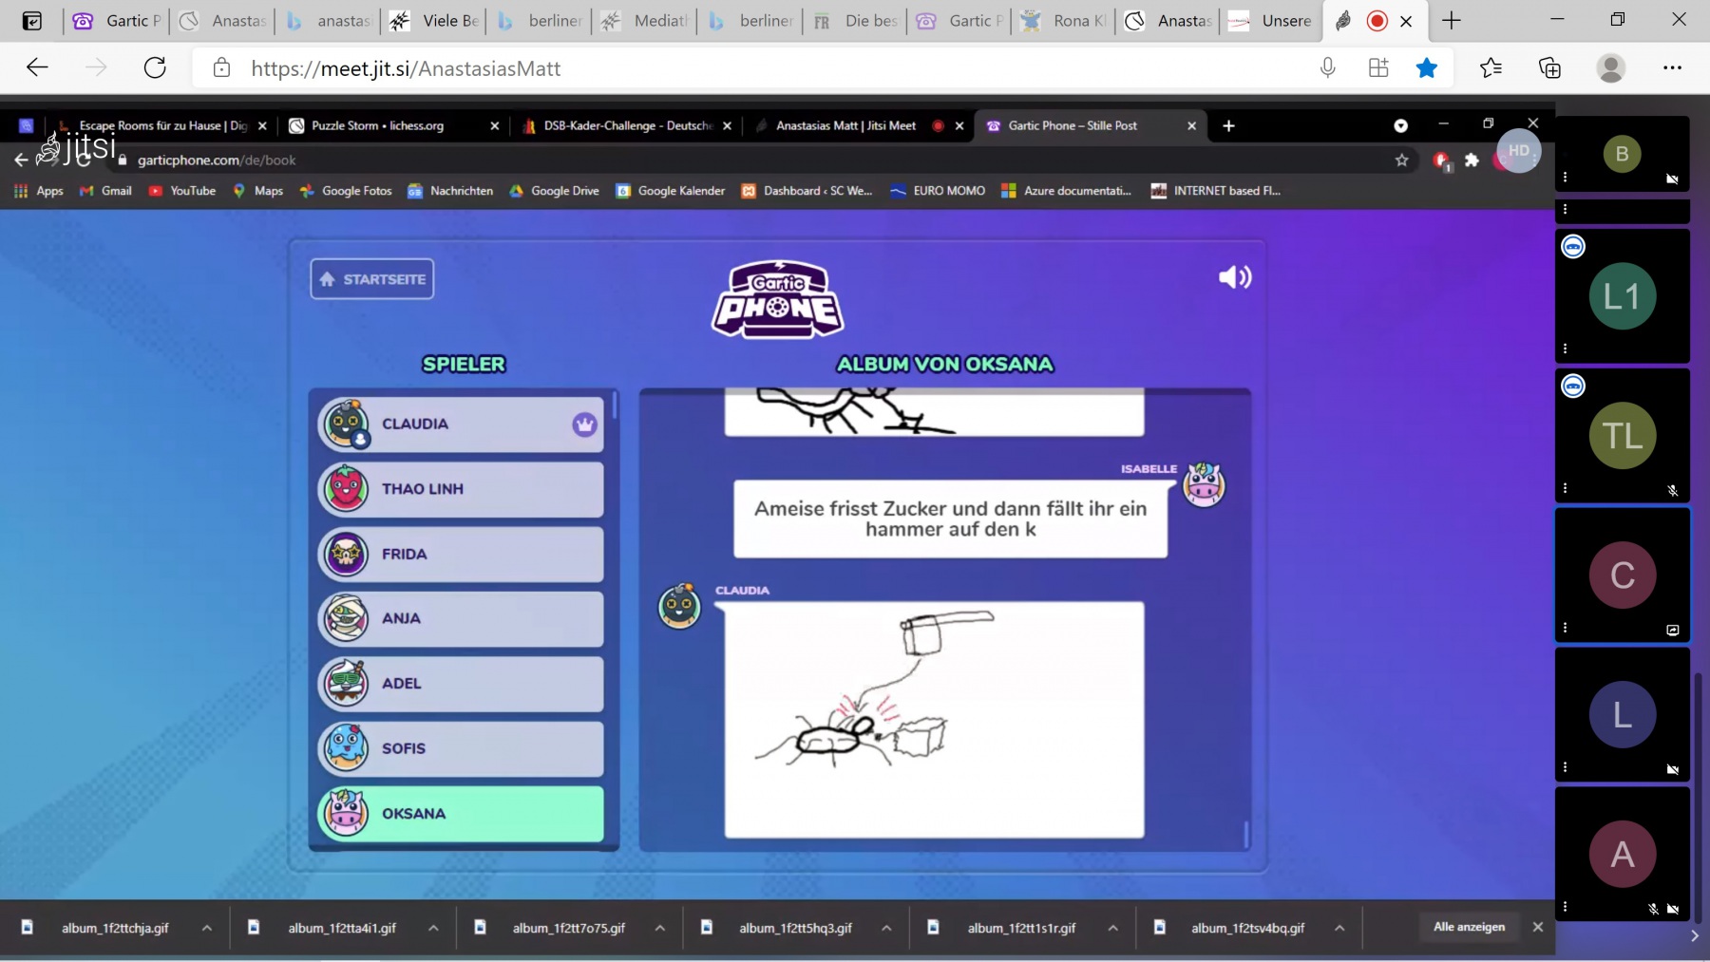Click the album panel scrollbar
Viewport: 1710px width, 962px height.
coord(1245,834)
